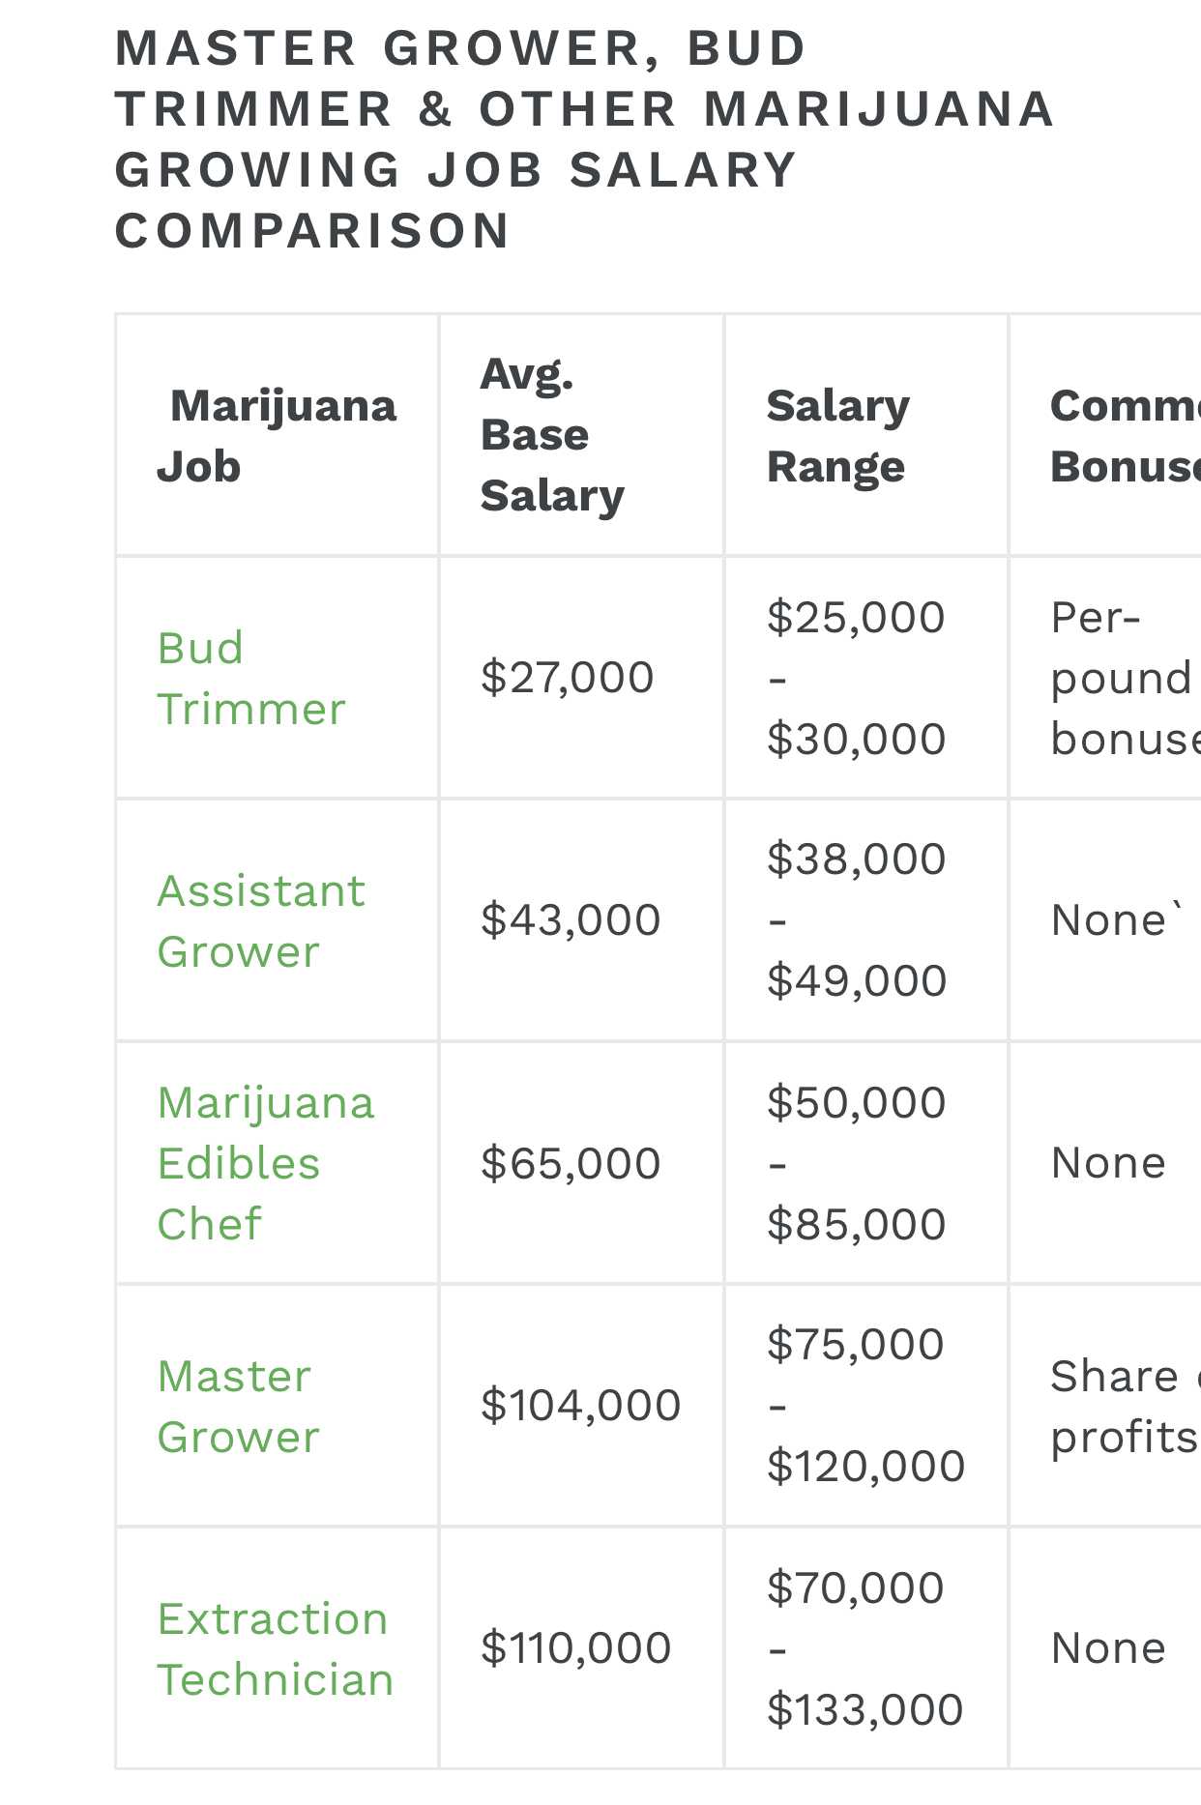Select the $110,000 base salary cell
The image size is (1201, 1805).
(x=576, y=1647)
